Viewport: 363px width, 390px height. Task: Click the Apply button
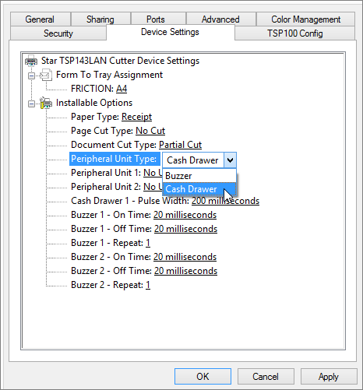pyautogui.click(x=329, y=376)
